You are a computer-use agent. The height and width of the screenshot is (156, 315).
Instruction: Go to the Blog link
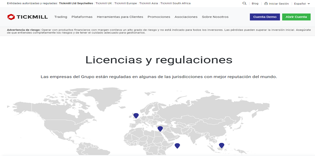point(255,4)
